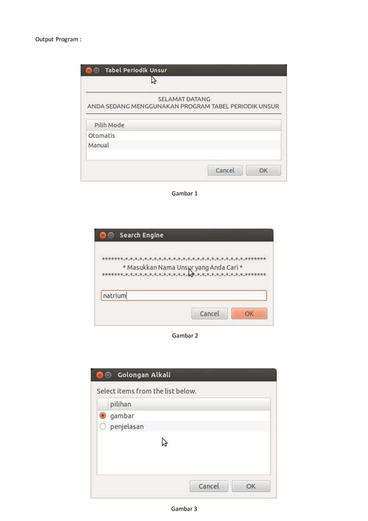368x521 pixels.
Task: Cancel the Tabel Periodik Unsur dialog
Action: 225,170
